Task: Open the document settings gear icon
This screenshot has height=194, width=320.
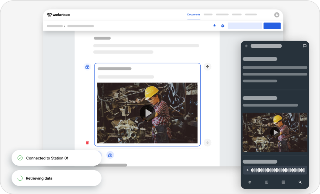Action: coord(222,26)
